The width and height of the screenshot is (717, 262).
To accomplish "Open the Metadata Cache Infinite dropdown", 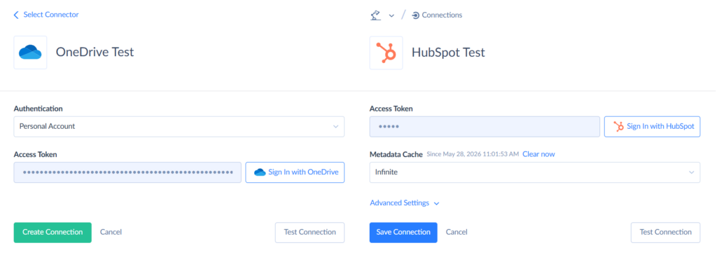I will (534, 172).
